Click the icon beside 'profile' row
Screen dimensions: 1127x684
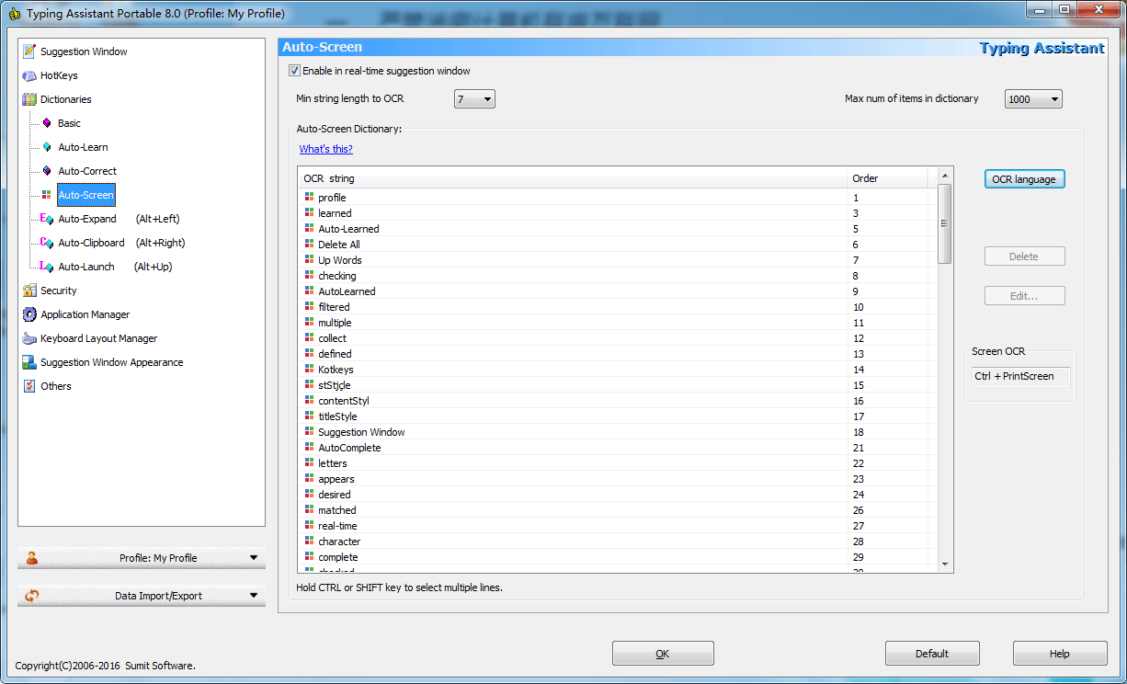[x=309, y=198]
